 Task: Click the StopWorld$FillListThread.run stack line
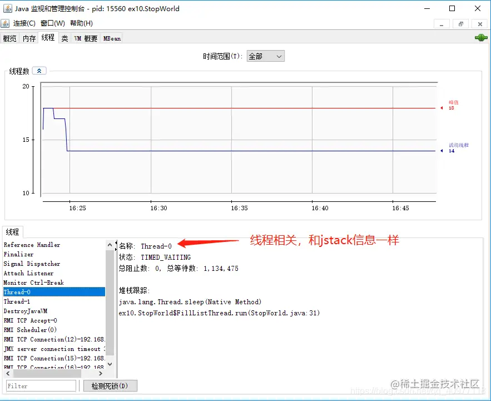point(219,313)
